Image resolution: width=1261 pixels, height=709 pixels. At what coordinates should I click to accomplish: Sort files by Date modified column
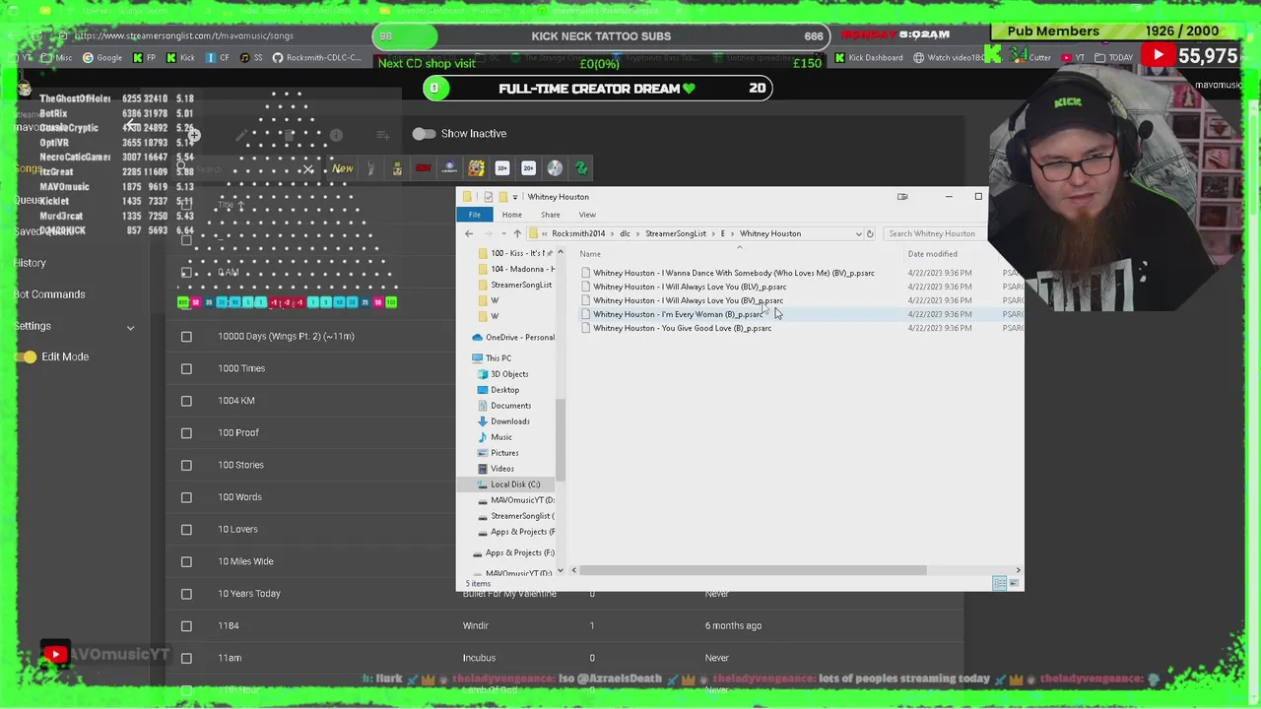coord(932,254)
